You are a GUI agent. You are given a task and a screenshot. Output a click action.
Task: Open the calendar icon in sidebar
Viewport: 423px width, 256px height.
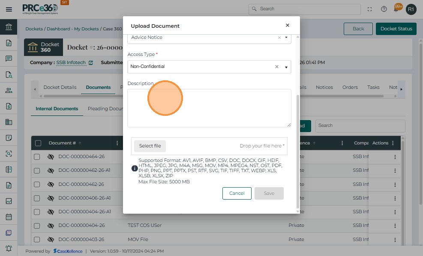coord(9,217)
